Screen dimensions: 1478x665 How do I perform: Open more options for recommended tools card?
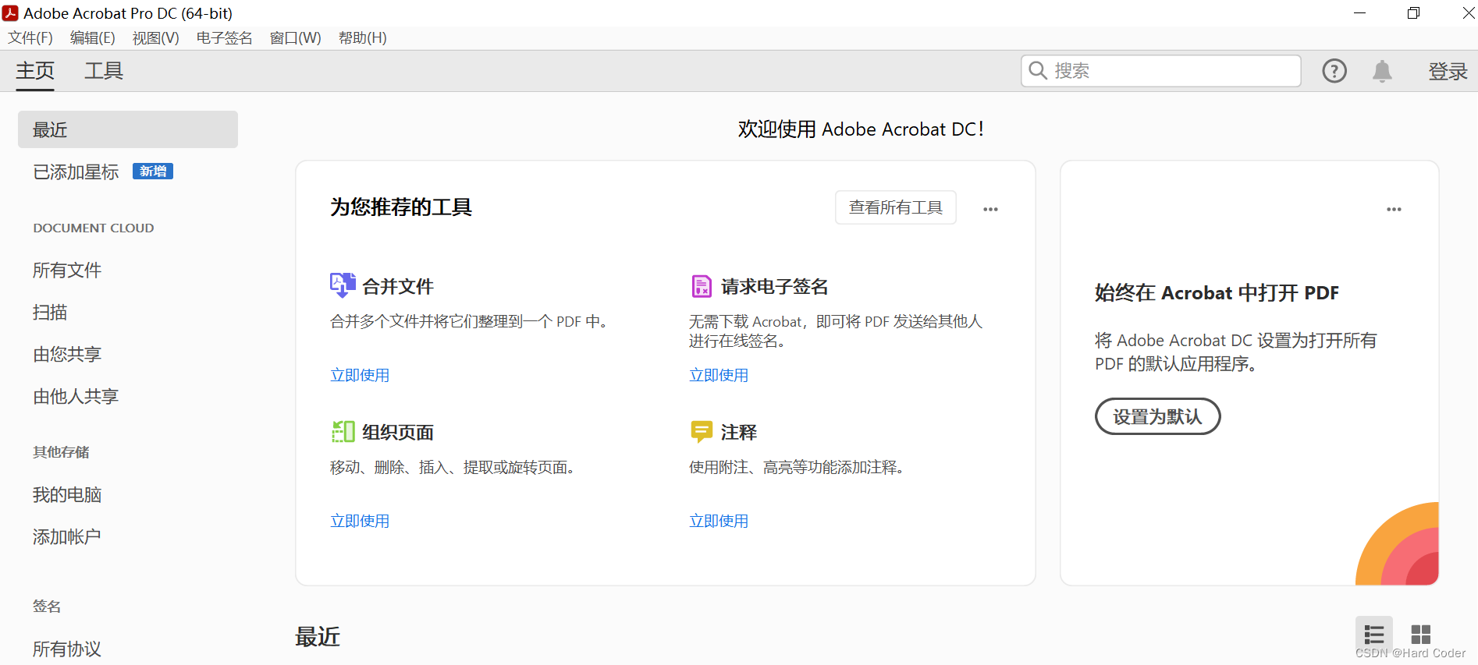tap(990, 209)
